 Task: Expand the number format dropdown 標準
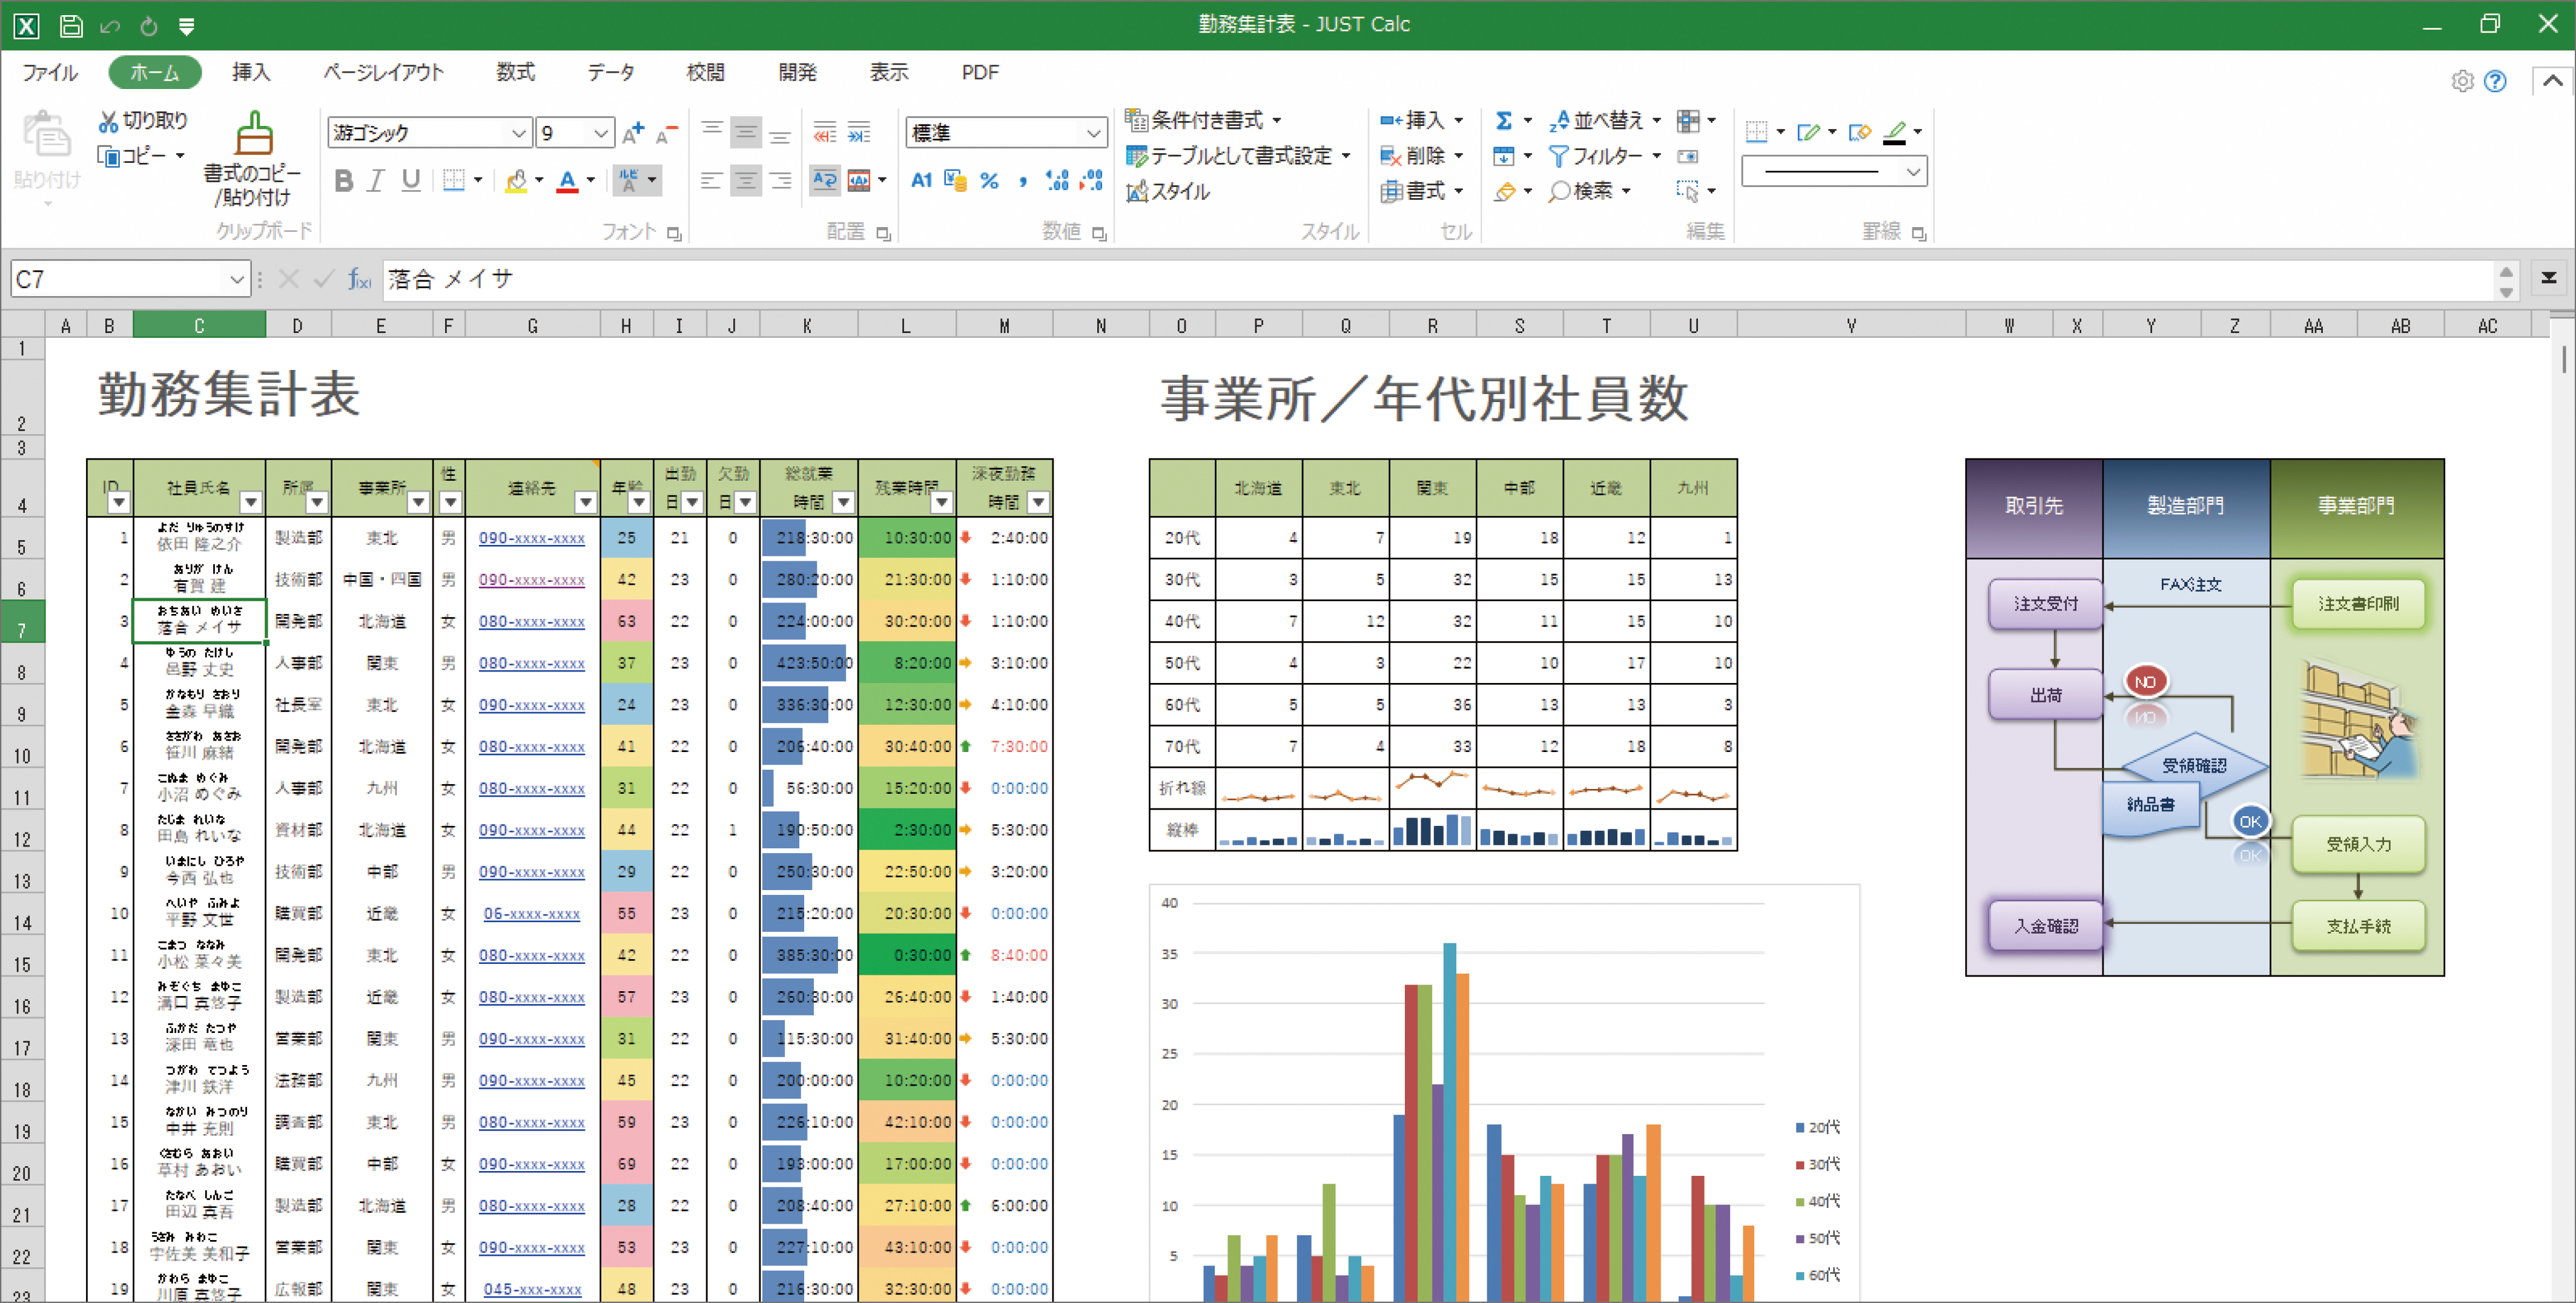1093,133
